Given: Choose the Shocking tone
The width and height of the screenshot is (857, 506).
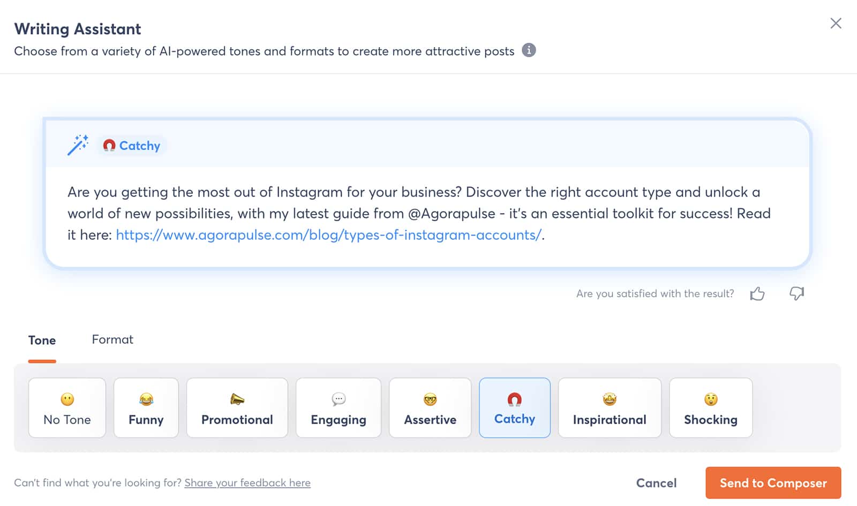Looking at the screenshot, I should click(711, 408).
